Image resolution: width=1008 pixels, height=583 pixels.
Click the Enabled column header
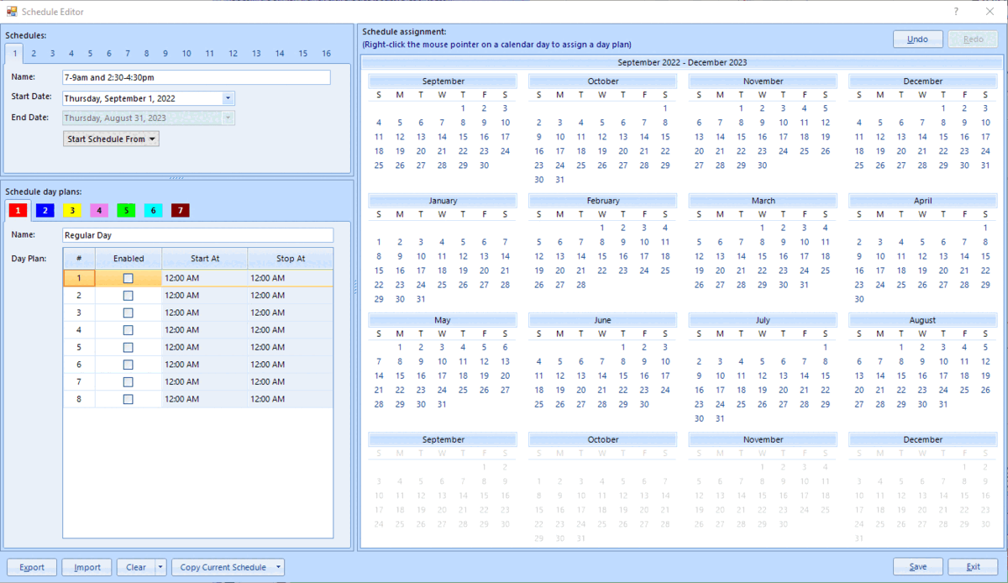[x=129, y=259]
